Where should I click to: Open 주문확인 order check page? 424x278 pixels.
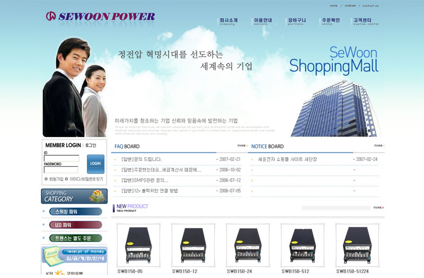tap(330, 21)
